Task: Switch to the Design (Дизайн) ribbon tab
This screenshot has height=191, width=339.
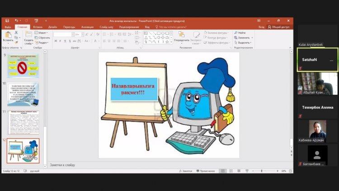Action: (x=52, y=27)
